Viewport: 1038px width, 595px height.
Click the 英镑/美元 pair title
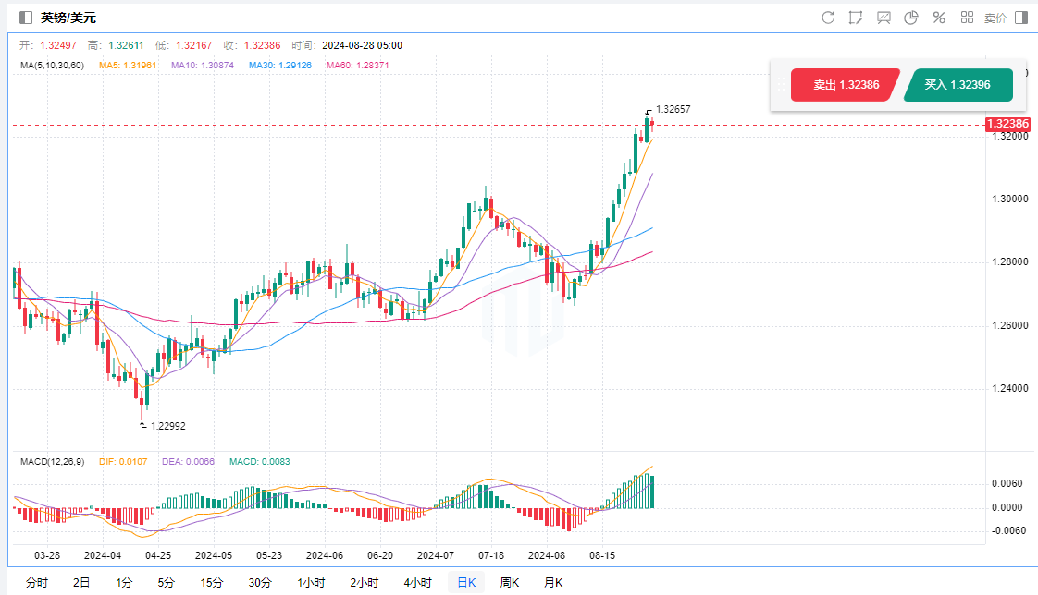68,18
